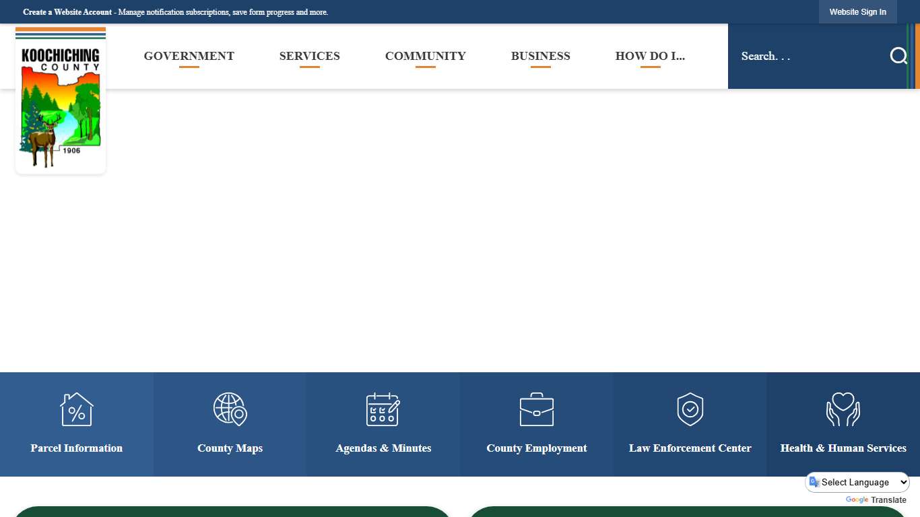Expand the GOVERNMENT navigation menu
Image resolution: width=920 pixels, height=517 pixels.
click(189, 57)
